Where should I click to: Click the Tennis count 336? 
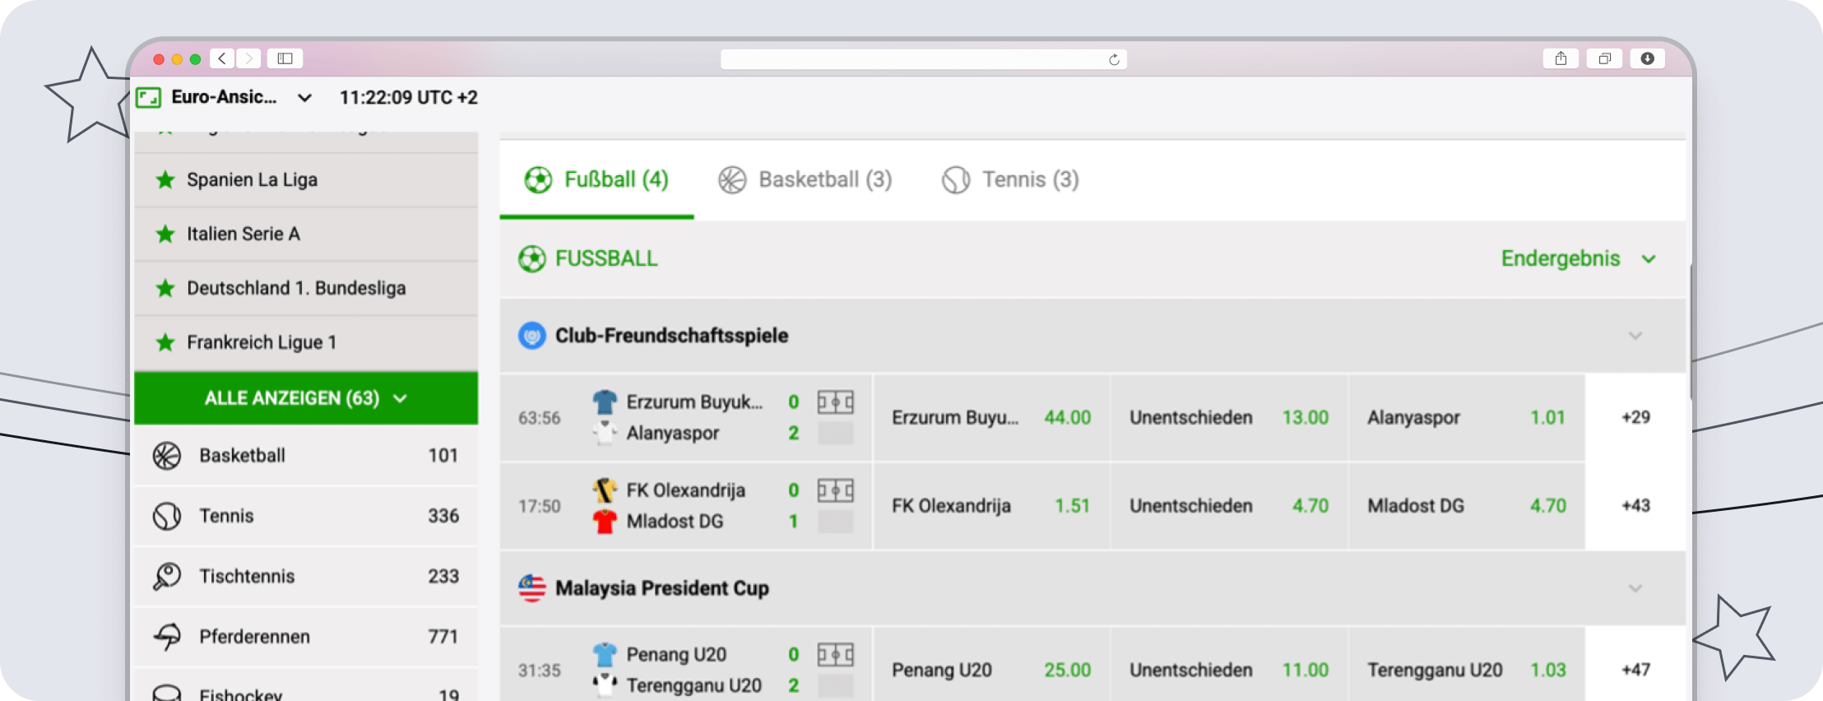coord(443,516)
